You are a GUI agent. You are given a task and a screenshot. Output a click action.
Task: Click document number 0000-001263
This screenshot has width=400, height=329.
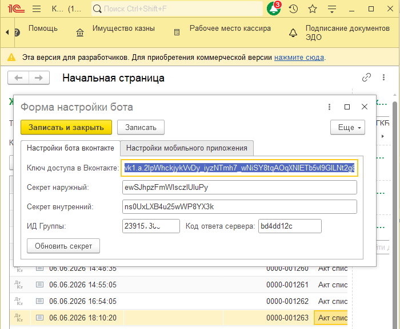click(287, 318)
